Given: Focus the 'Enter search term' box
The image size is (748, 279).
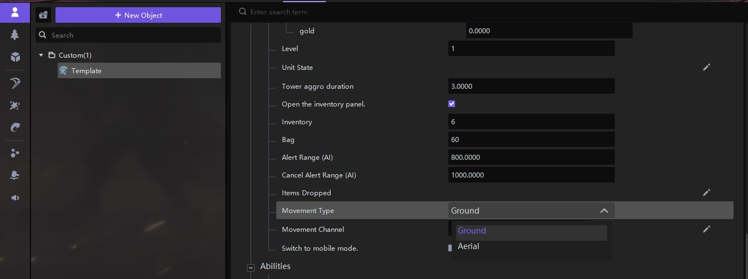Looking at the screenshot, I should pos(333,12).
